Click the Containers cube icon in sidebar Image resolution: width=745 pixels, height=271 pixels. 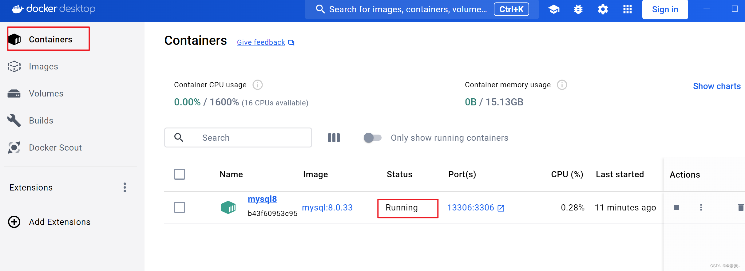click(14, 39)
